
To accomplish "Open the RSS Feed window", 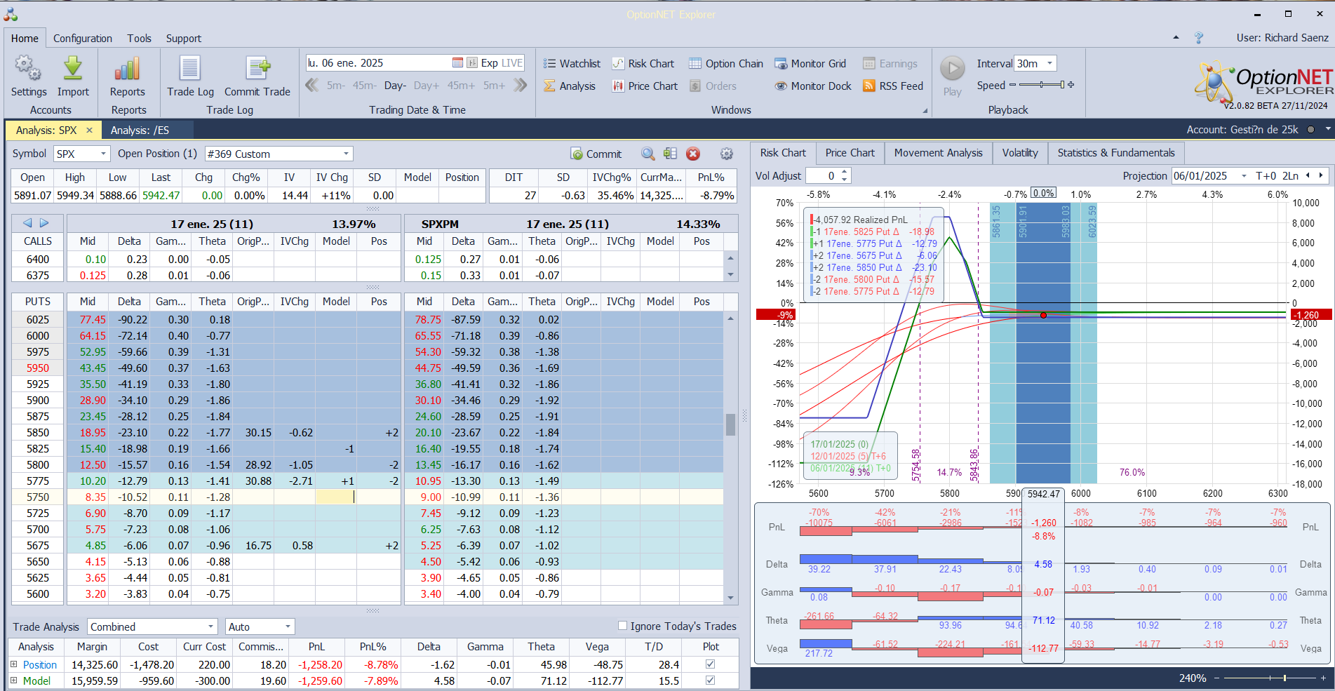I will (892, 86).
